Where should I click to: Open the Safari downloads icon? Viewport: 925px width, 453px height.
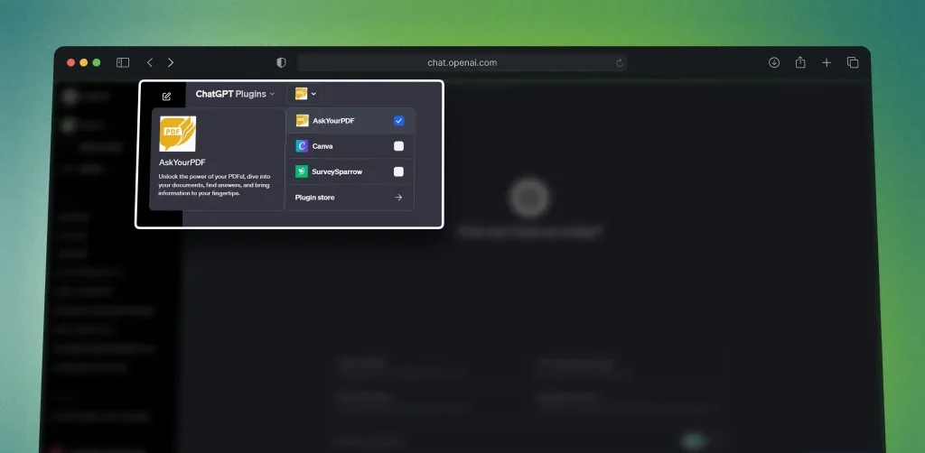[x=774, y=62]
